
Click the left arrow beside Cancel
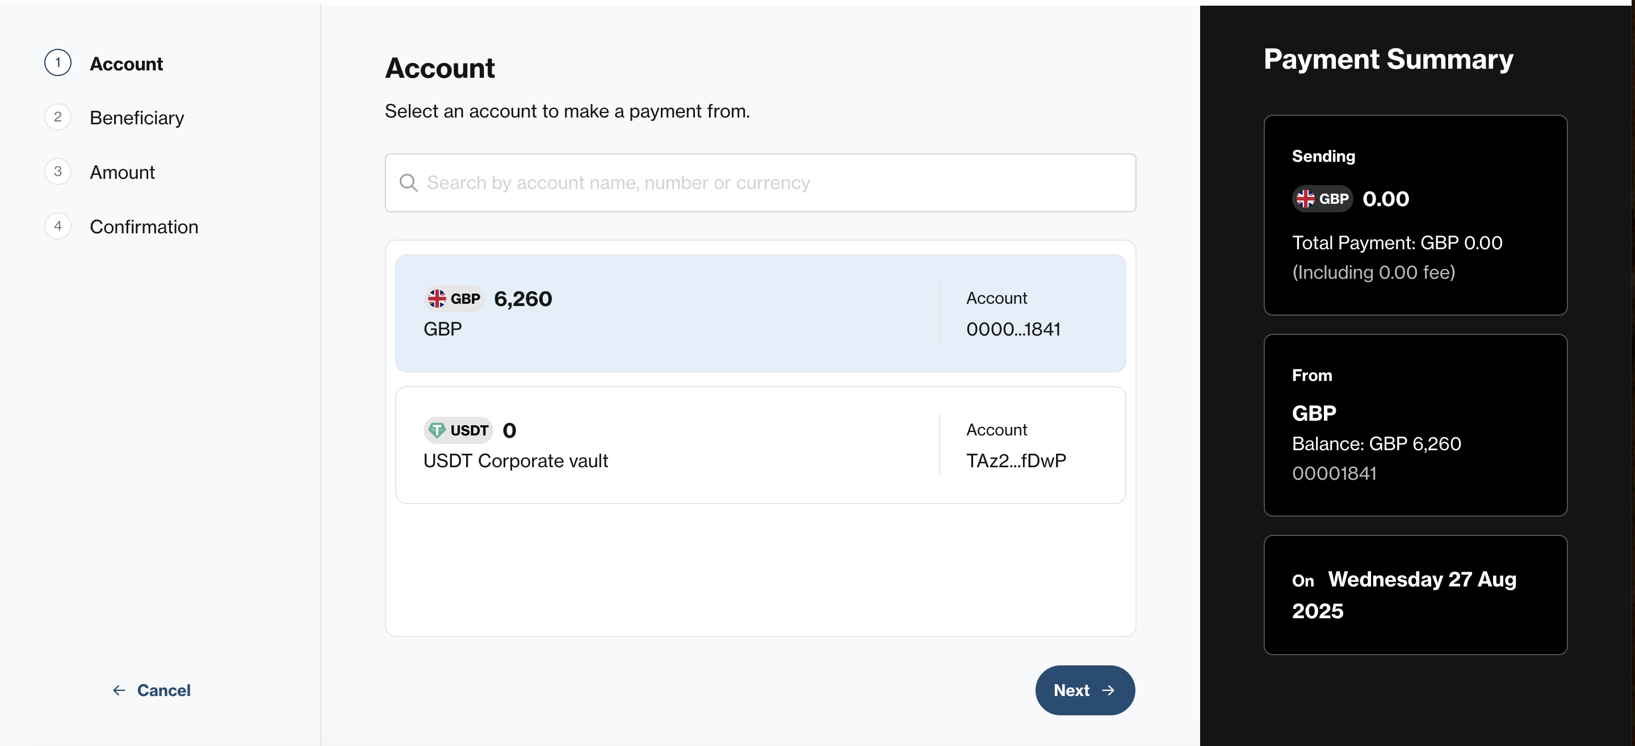tap(119, 690)
